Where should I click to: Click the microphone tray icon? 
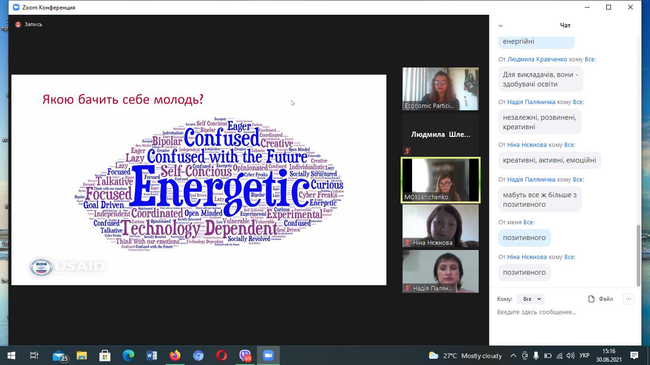pos(536,355)
